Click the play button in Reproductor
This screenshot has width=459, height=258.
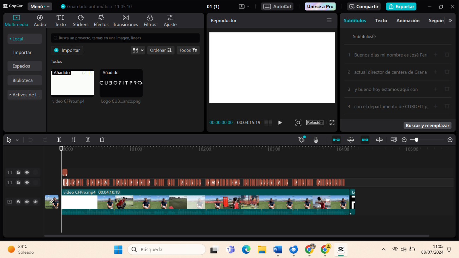280,122
